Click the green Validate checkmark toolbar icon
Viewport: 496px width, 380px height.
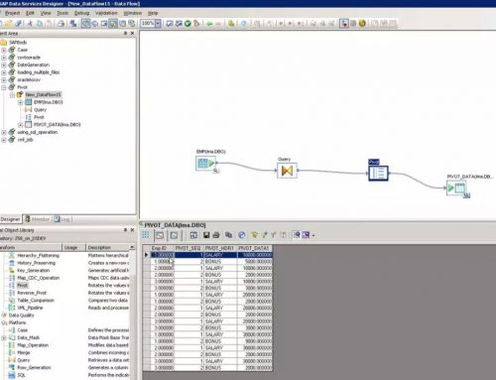coord(187,24)
